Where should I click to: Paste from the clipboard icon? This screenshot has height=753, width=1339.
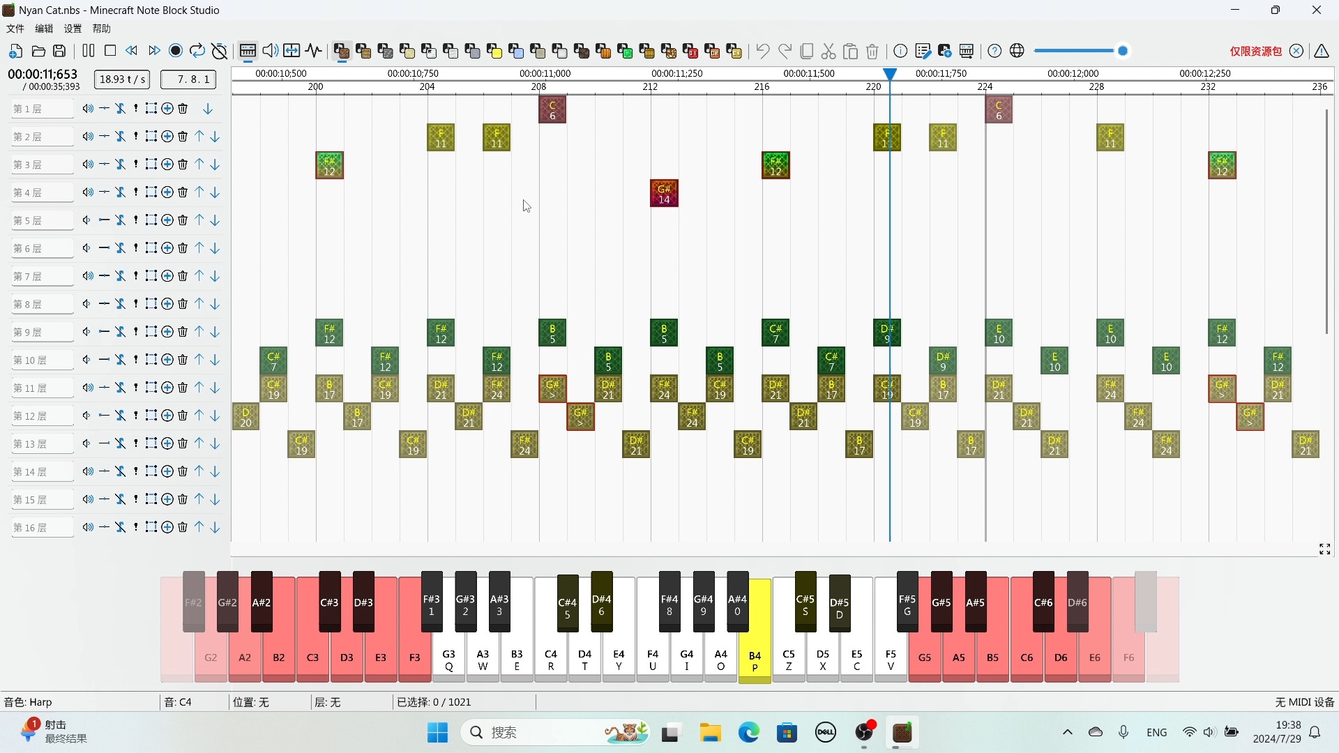click(851, 51)
